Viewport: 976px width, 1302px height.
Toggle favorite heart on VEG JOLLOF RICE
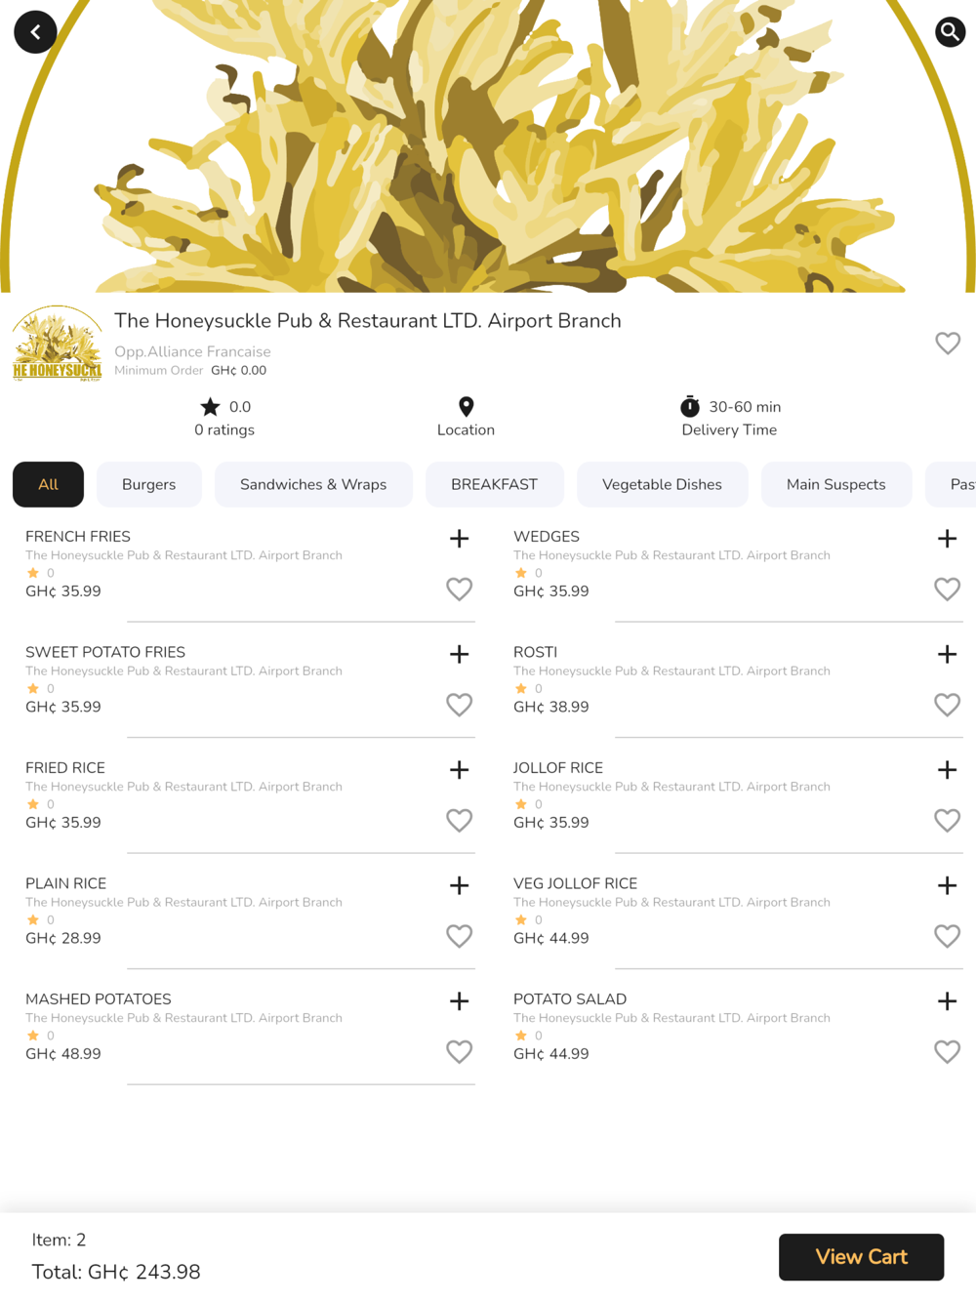tap(947, 936)
